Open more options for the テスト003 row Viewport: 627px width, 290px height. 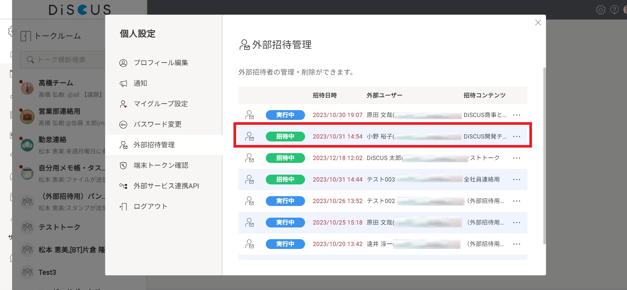[517, 180]
